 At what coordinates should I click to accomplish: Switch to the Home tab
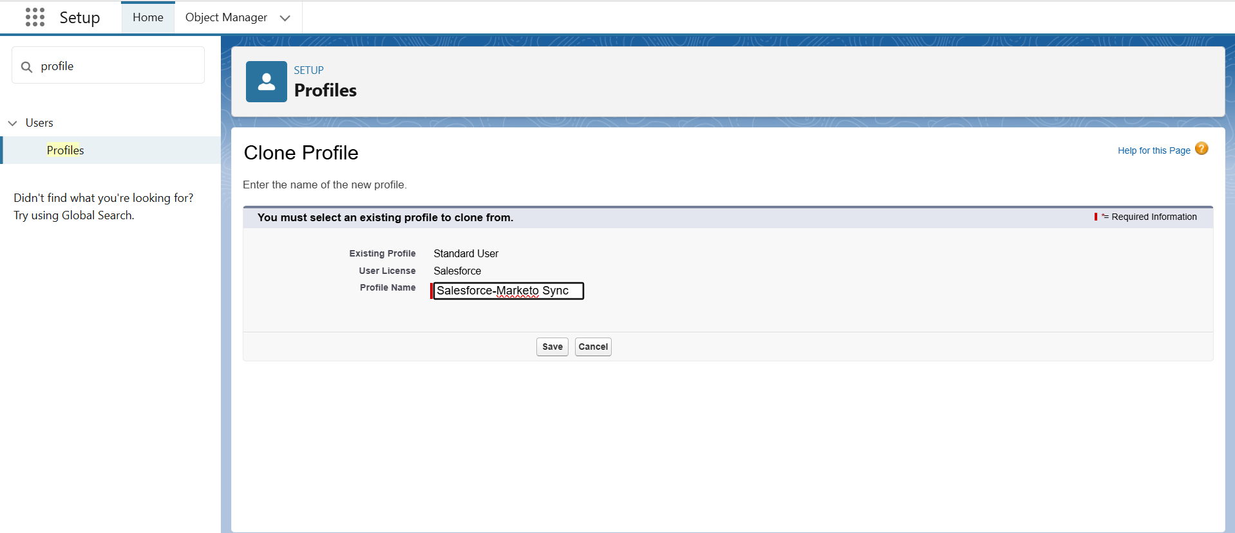click(148, 17)
